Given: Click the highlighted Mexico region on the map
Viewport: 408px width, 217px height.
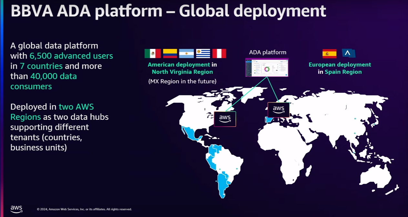Looking at the screenshot, I should 190,134.
